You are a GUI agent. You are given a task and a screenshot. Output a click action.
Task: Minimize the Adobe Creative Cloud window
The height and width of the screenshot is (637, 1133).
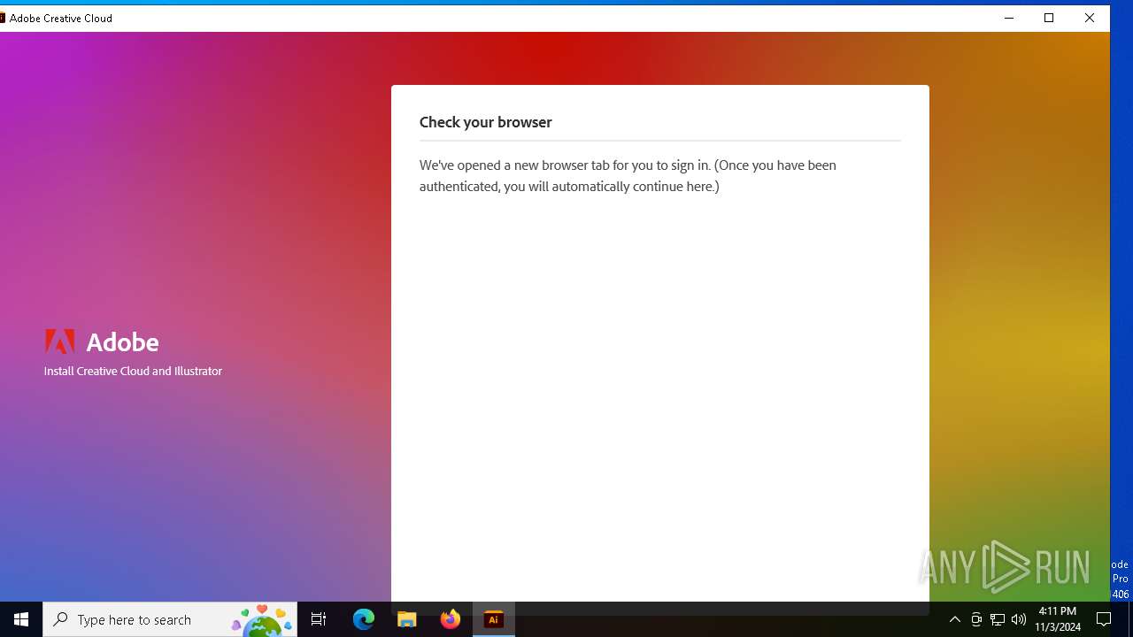[x=1009, y=18]
